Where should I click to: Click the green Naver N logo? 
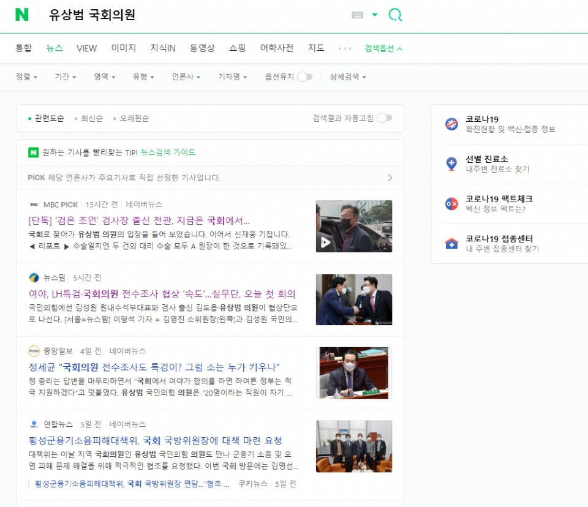tap(22, 15)
